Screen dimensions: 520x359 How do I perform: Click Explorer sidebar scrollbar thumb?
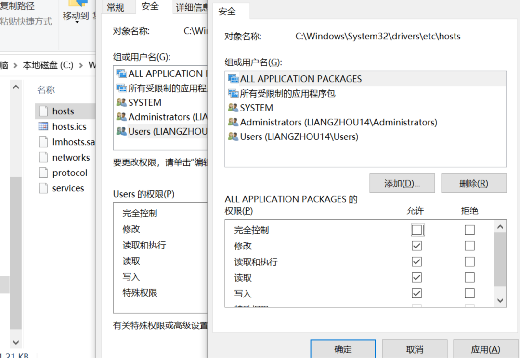[15, 253]
